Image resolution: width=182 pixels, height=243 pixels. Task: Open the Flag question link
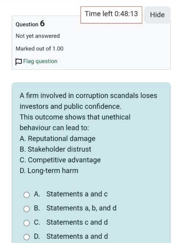(x=40, y=61)
